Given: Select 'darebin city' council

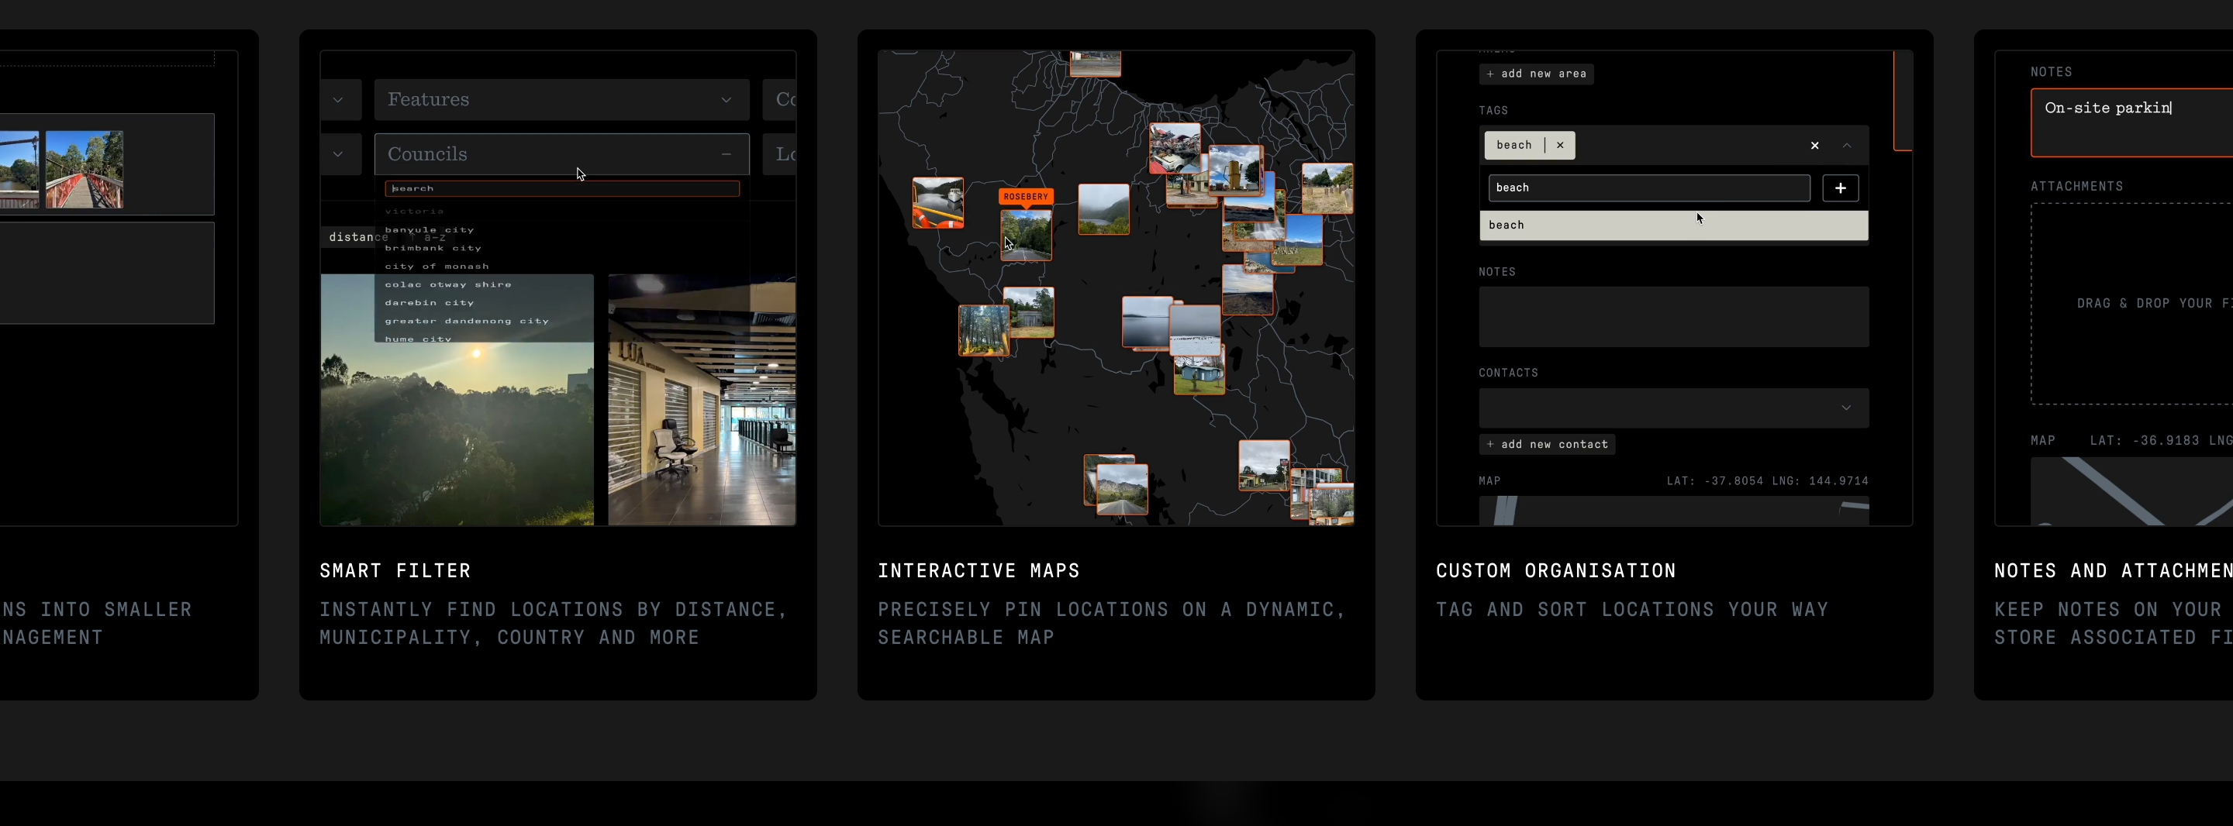Looking at the screenshot, I should [x=429, y=304].
